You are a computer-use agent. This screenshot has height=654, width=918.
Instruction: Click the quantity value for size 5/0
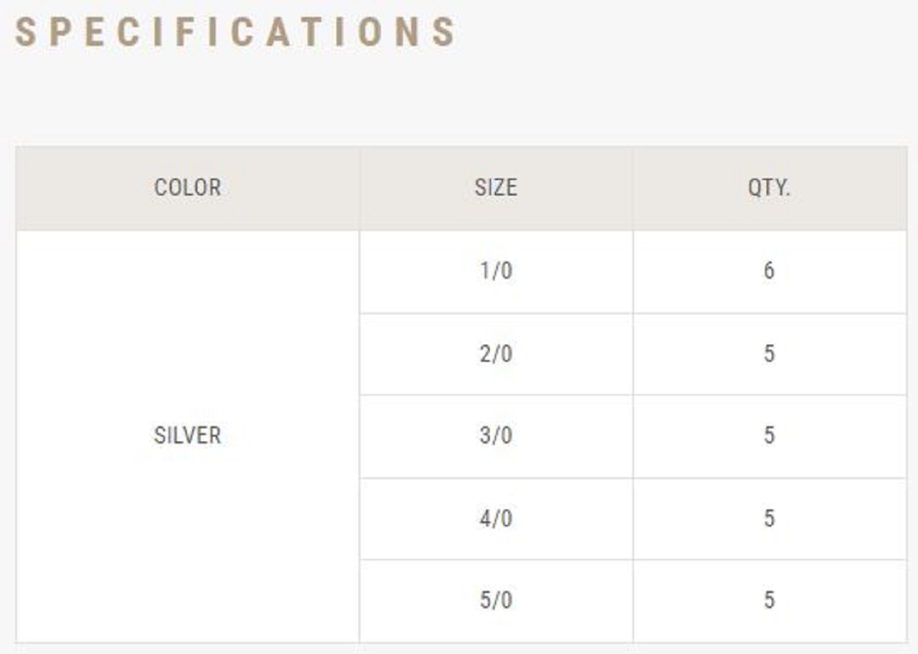click(x=769, y=600)
